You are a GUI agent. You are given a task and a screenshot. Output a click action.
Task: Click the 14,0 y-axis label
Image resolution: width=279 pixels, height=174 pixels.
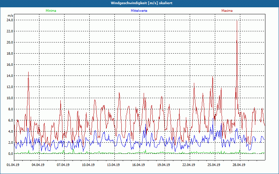click(x=10, y=76)
